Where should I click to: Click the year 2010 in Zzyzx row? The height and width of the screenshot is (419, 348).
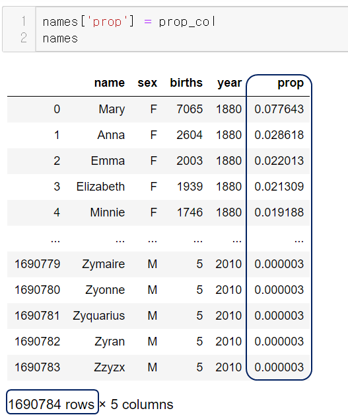pyautogui.click(x=228, y=367)
